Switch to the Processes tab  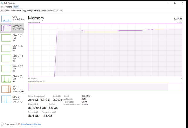(x=5, y=11)
